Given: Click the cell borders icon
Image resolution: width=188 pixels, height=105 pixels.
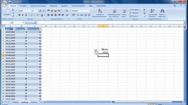Looking at the screenshot, I should click(x=31, y=15).
